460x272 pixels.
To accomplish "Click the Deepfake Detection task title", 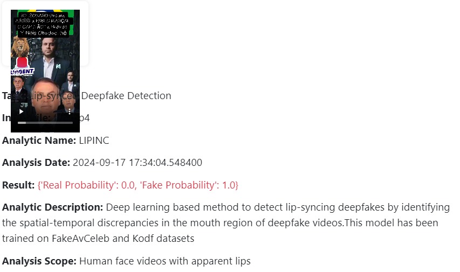I will pos(126,96).
